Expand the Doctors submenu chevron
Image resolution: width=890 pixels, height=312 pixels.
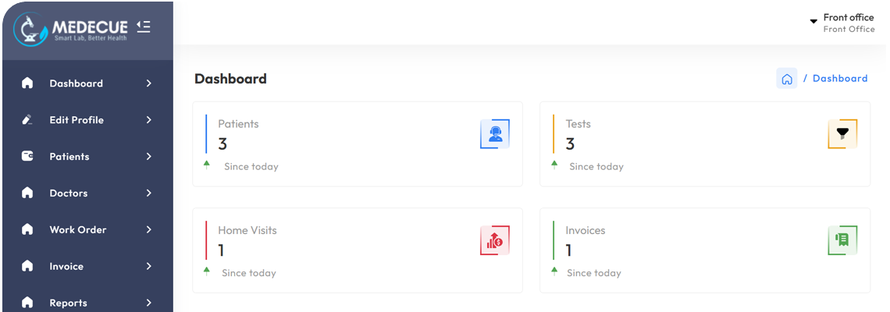click(148, 193)
